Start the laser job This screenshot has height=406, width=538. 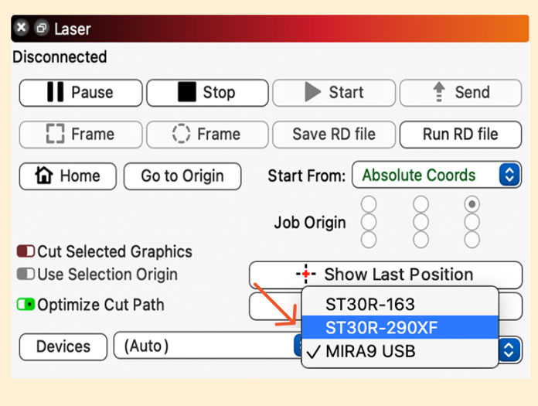(x=333, y=93)
